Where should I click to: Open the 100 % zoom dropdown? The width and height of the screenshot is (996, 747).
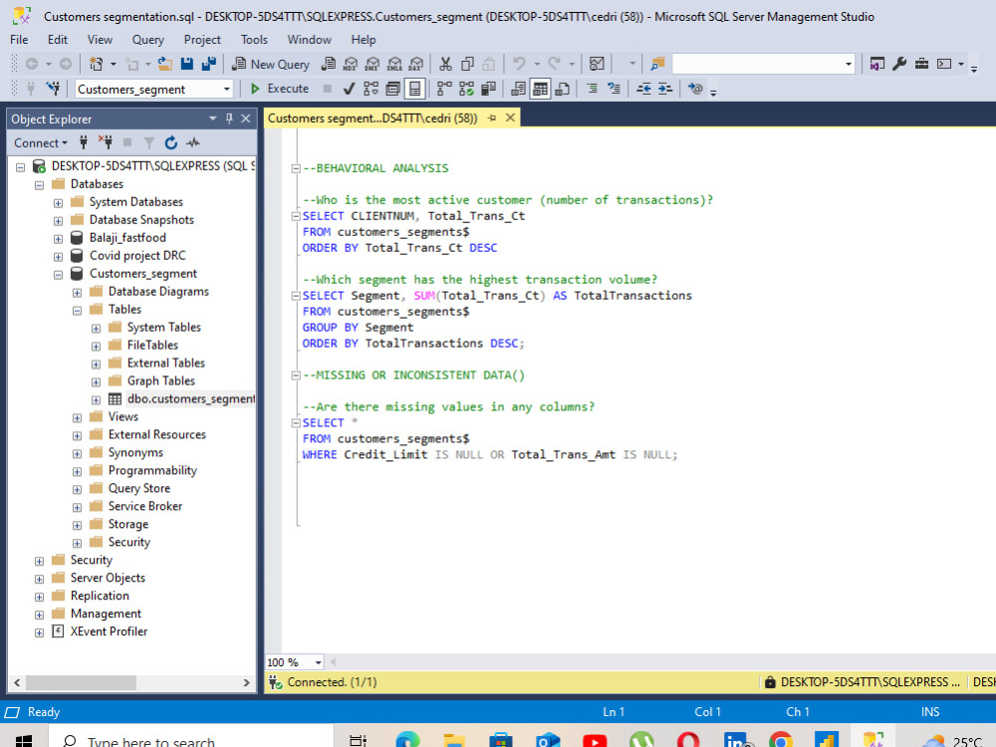tap(319, 662)
